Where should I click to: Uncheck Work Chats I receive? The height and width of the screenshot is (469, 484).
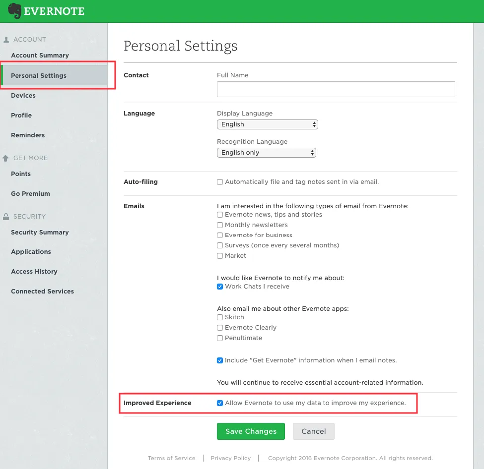coord(220,287)
